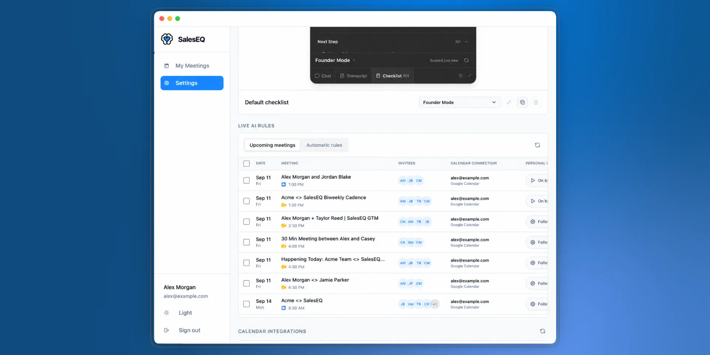This screenshot has height=355, width=710.
Task: Click the copy icon in the dark widget
Action: pyautogui.click(x=461, y=76)
